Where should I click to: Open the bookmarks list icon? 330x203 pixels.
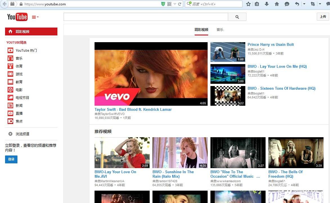click(x=257, y=4)
